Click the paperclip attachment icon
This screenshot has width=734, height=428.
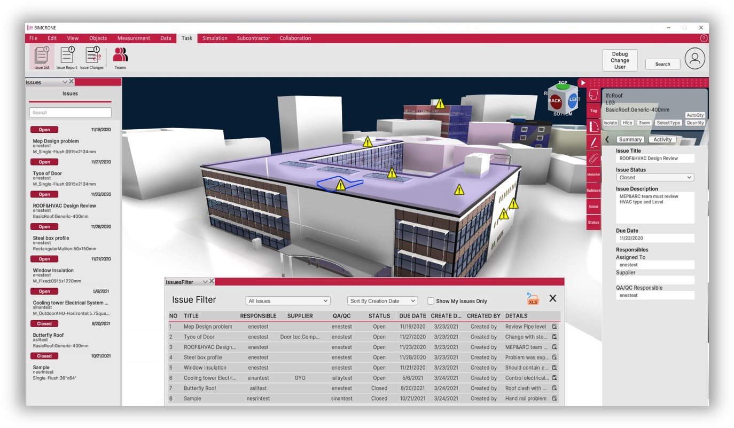click(593, 158)
